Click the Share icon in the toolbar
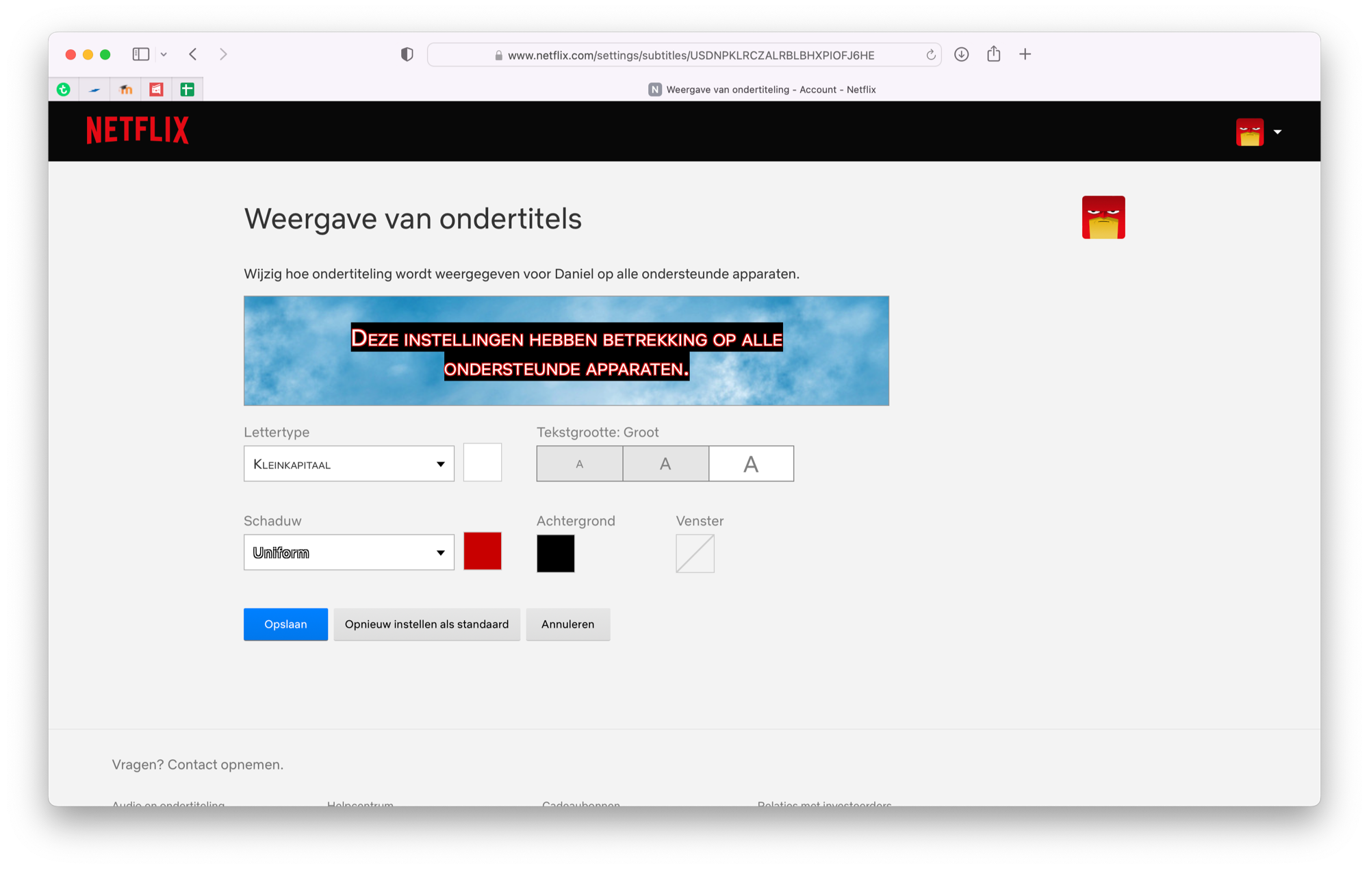The image size is (1369, 870). 993,54
